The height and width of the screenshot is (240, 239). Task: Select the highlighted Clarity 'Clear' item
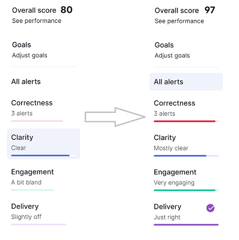pyautogui.click(x=43, y=144)
